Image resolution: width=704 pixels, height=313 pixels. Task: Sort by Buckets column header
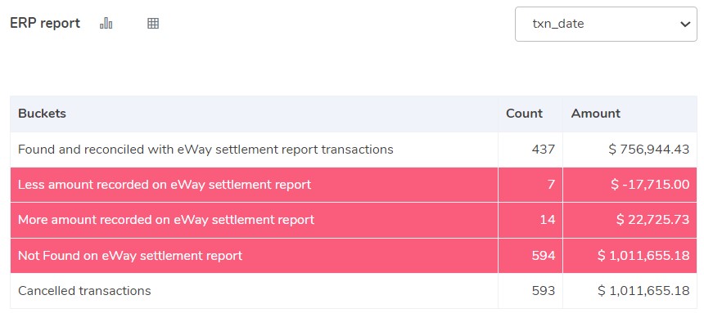point(42,114)
